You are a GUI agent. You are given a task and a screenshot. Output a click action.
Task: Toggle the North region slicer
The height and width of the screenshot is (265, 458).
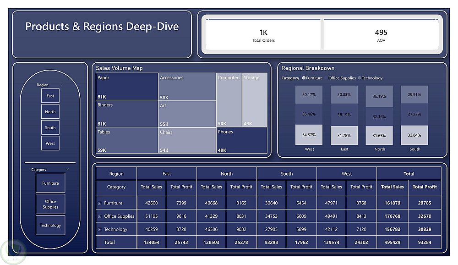tap(50, 111)
